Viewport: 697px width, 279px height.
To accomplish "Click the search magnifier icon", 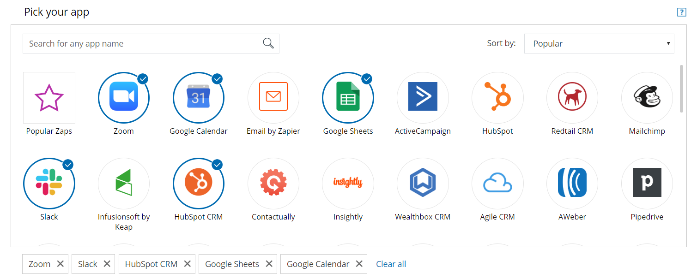I will [268, 43].
